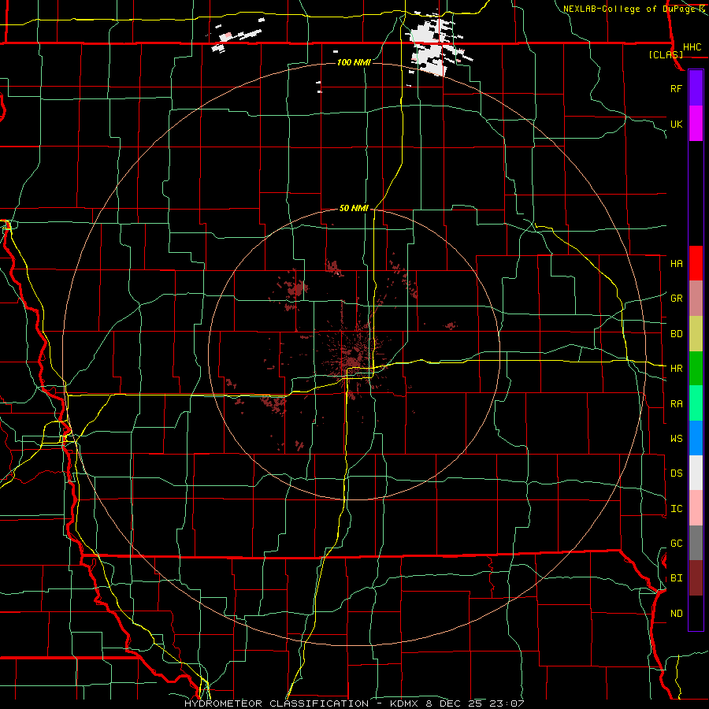Image resolution: width=709 pixels, height=709 pixels.
Task: Pick the mint green RA legend swatch
Action: [x=696, y=403]
